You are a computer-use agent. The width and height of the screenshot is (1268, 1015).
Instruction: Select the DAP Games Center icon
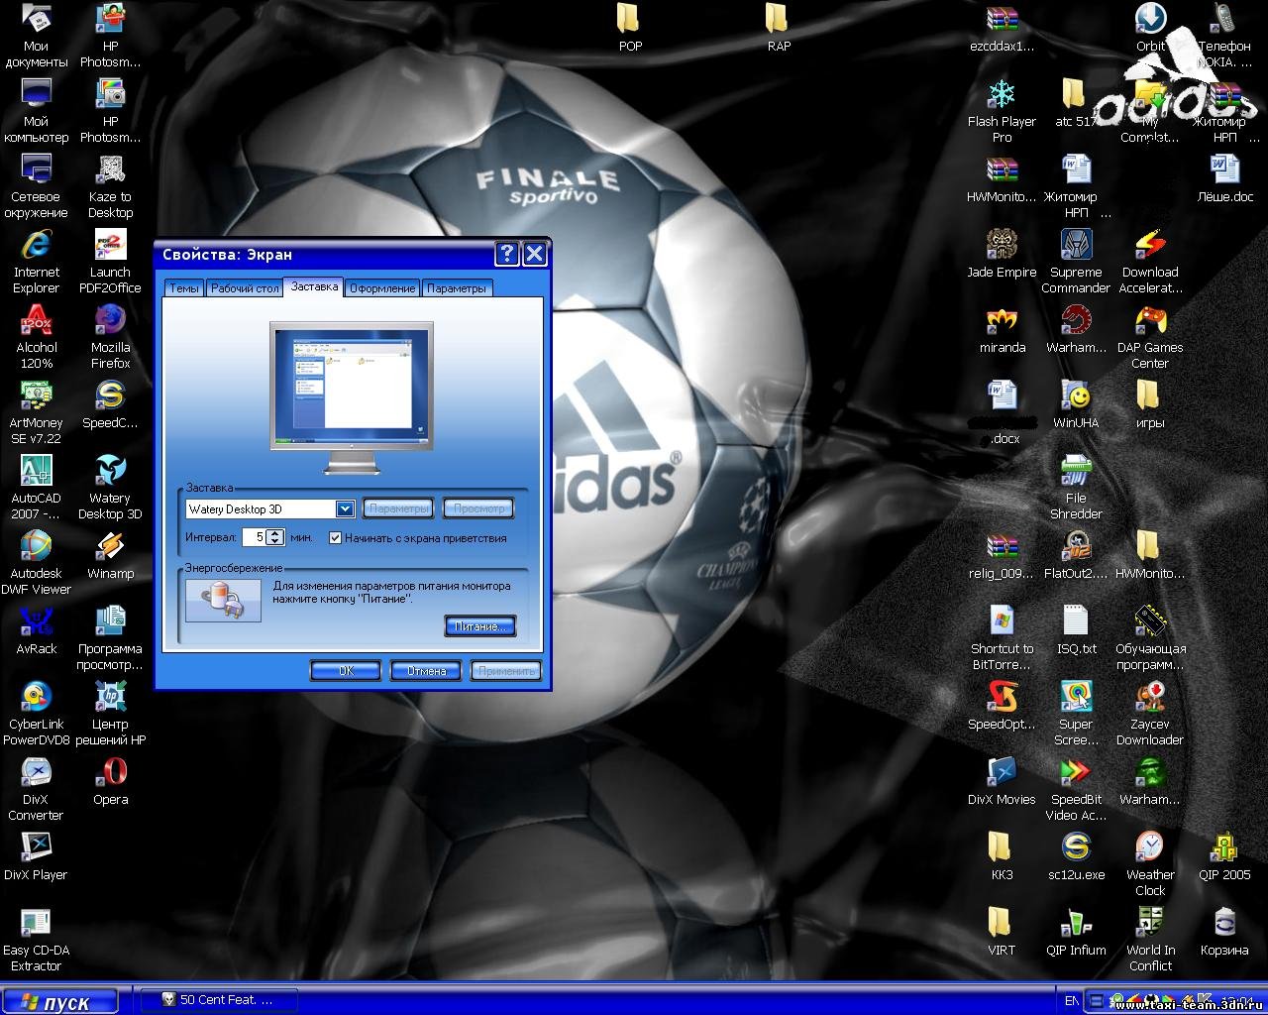[x=1150, y=337]
